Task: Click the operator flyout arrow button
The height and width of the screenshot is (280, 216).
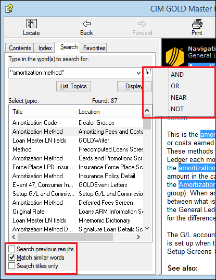Action: (148, 73)
